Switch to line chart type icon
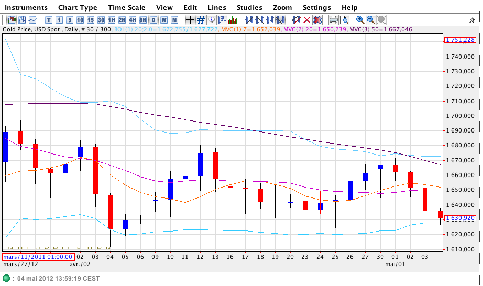This screenshot has width=483, height=286. (x=32, y=20)
